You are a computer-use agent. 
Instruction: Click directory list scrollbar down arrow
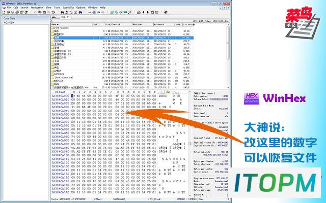point(228,87)
